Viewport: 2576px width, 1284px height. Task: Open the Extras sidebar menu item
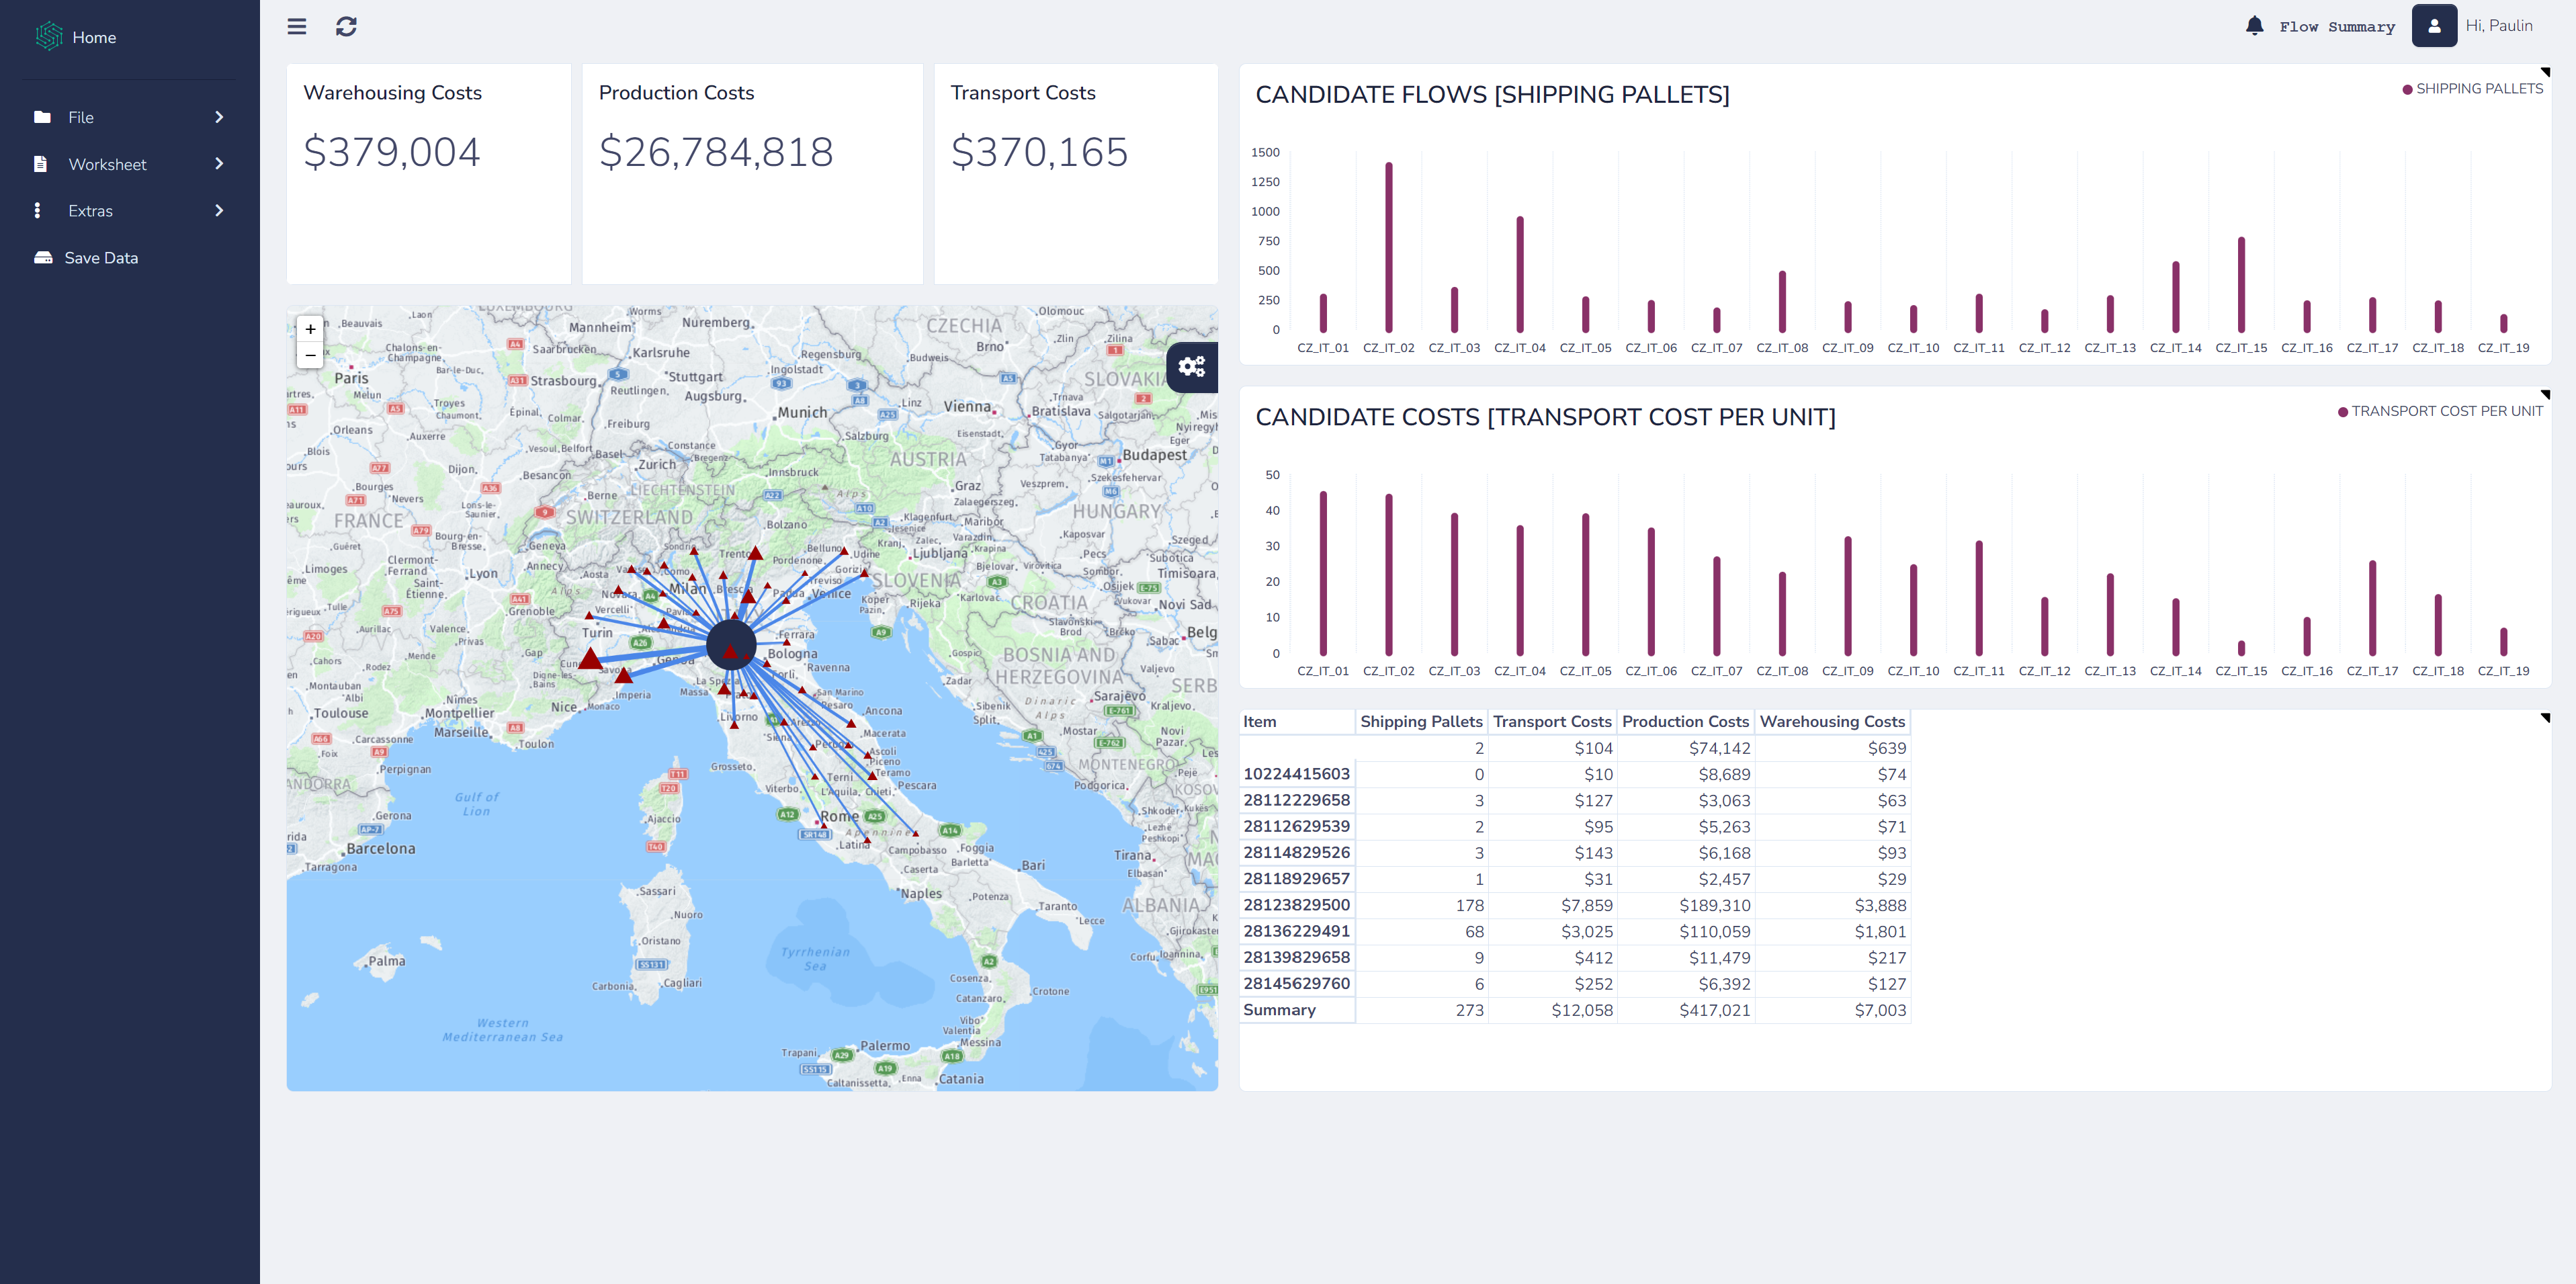(90, 211)
